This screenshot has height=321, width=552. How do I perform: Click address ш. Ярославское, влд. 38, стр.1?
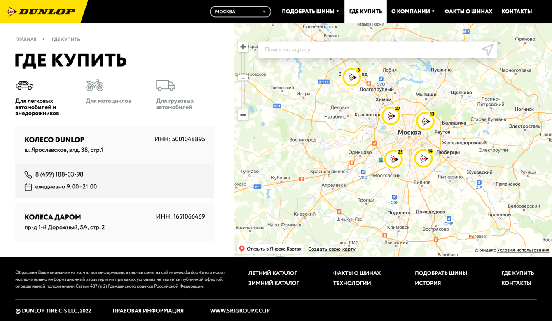[64, 150]
